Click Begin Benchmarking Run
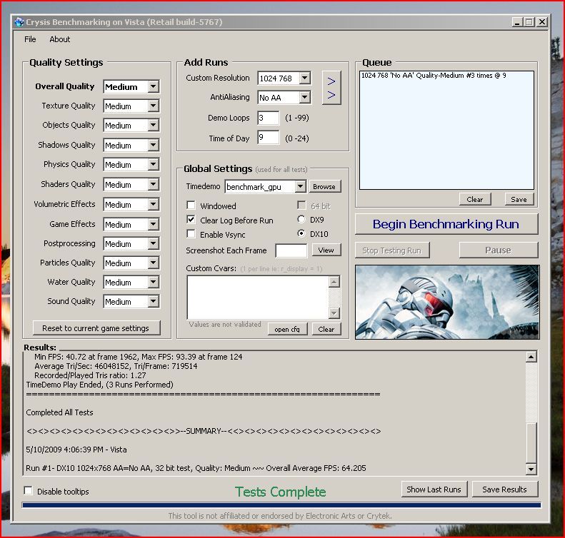 [446, 224]
